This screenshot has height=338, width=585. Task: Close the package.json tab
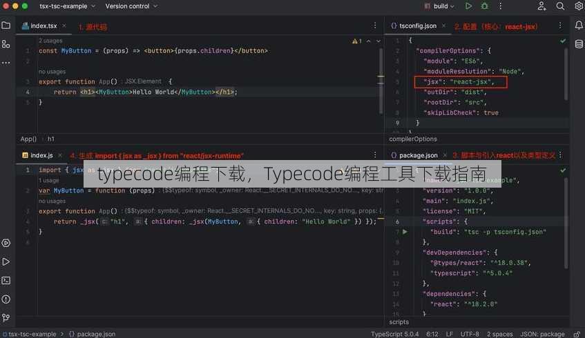[x=445, y=155]
